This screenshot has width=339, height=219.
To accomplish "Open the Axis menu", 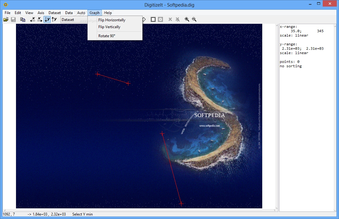I will (x=41, y=13).
